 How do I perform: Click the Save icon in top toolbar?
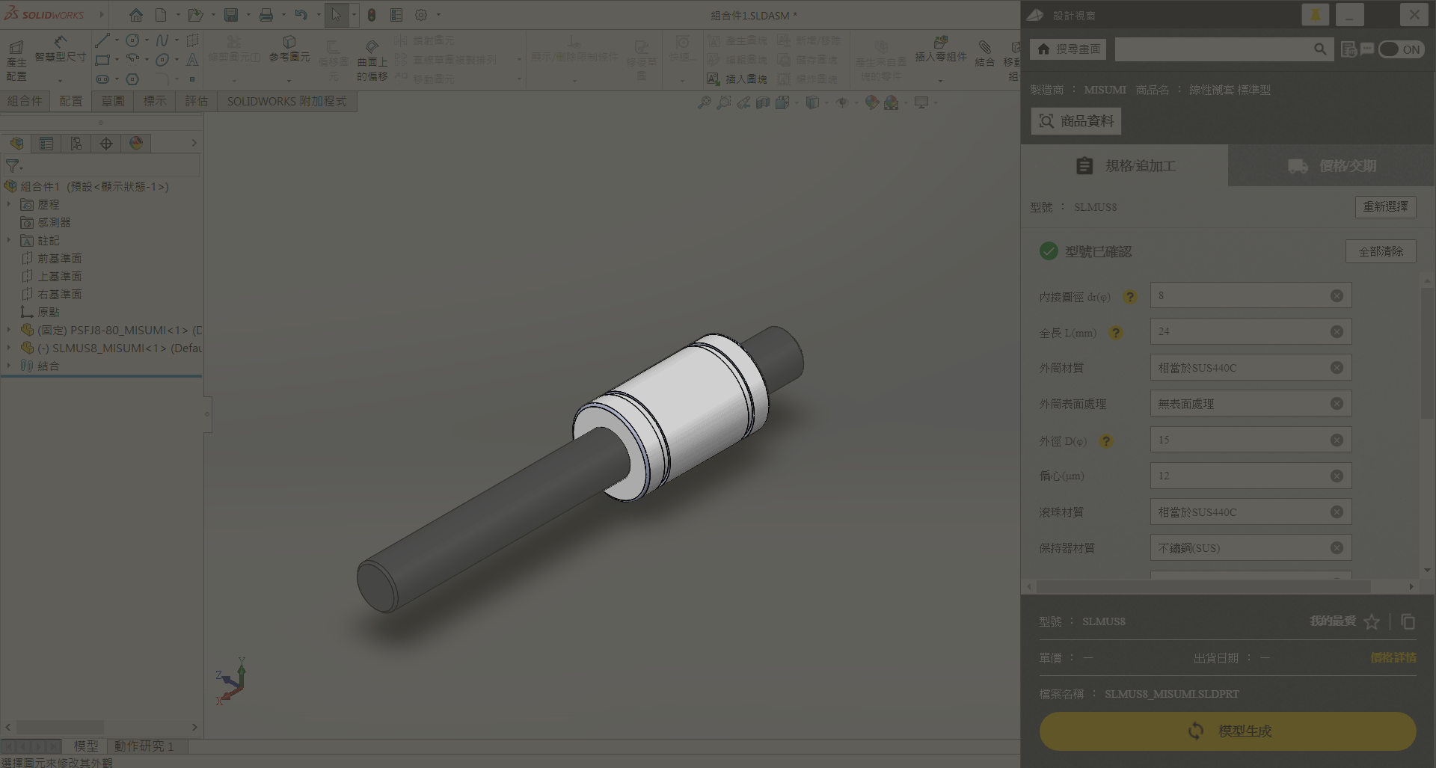tap(231, 15)
